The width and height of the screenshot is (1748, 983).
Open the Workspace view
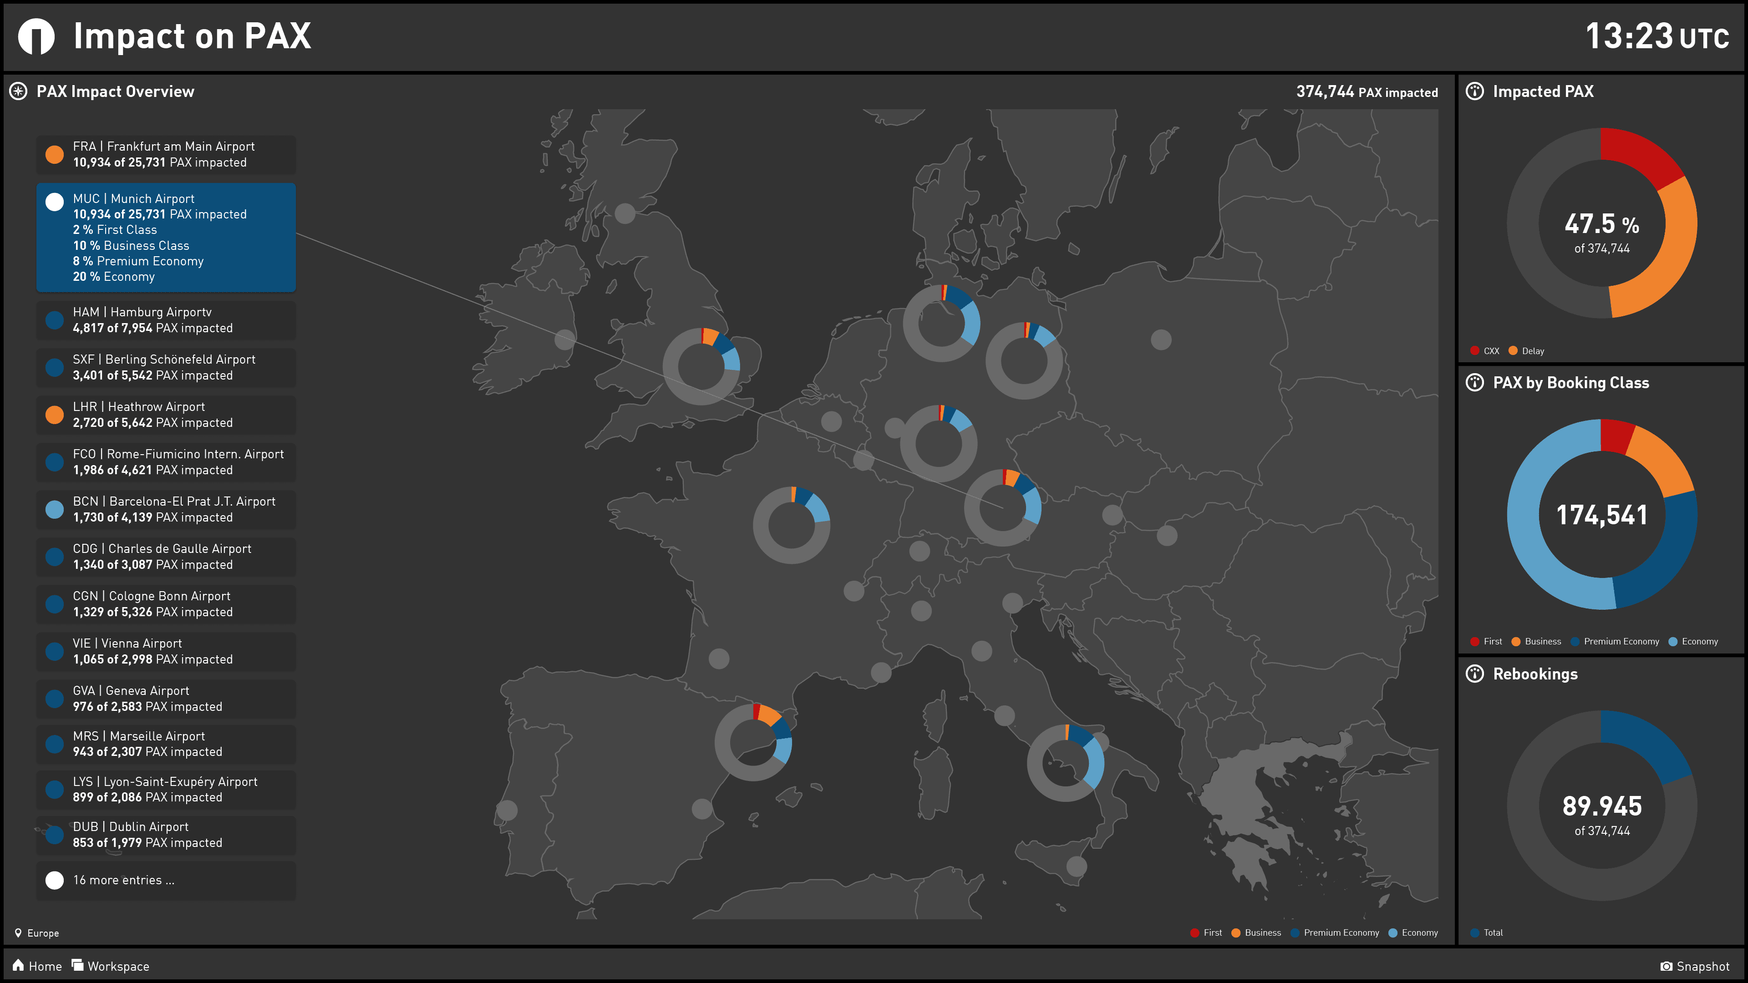(x=111, y=966)
